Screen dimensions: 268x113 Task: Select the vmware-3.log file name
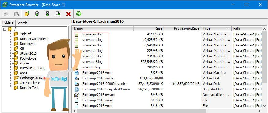93,34
